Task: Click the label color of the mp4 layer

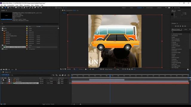Action: click(x=9, y=83)
